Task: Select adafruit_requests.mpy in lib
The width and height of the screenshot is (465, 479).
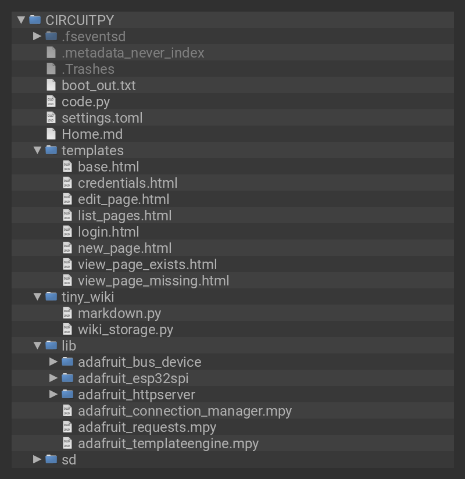Action: tap(146, 427)
